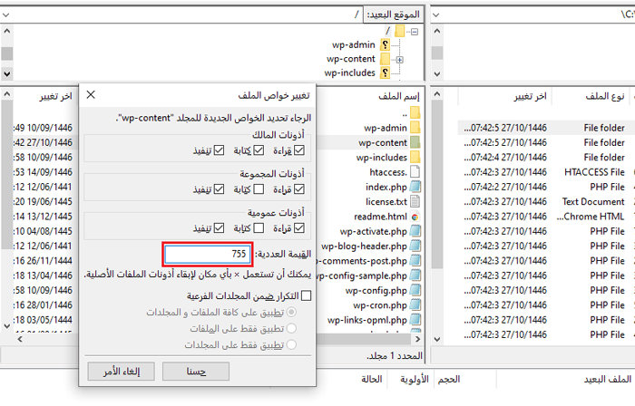Select the wp-admin folder icon in file list
Image resolution: width=635 pixels, height=406 pixels.
[415, 128]
